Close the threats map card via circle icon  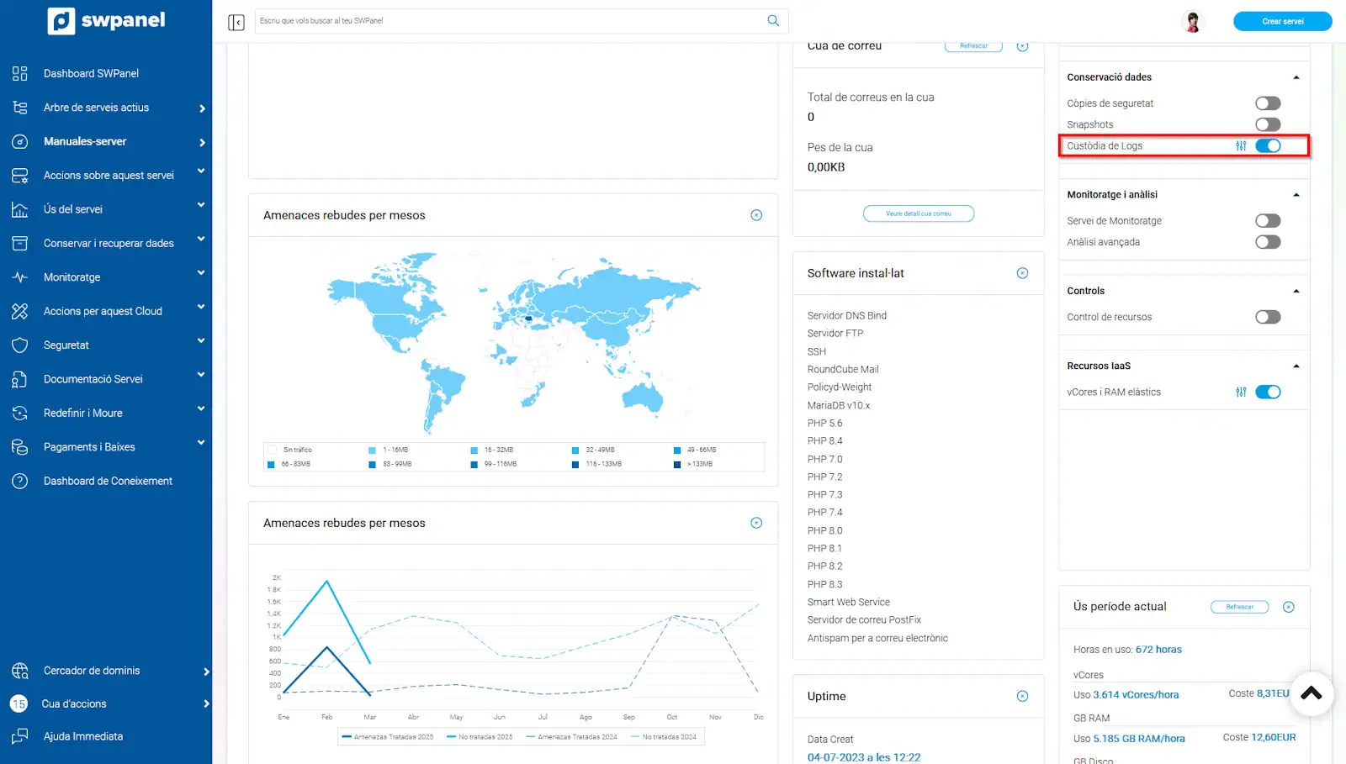(x=756, y=215)
